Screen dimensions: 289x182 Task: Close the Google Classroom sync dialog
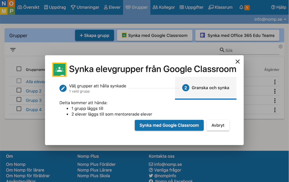click(x=238, y=61)
